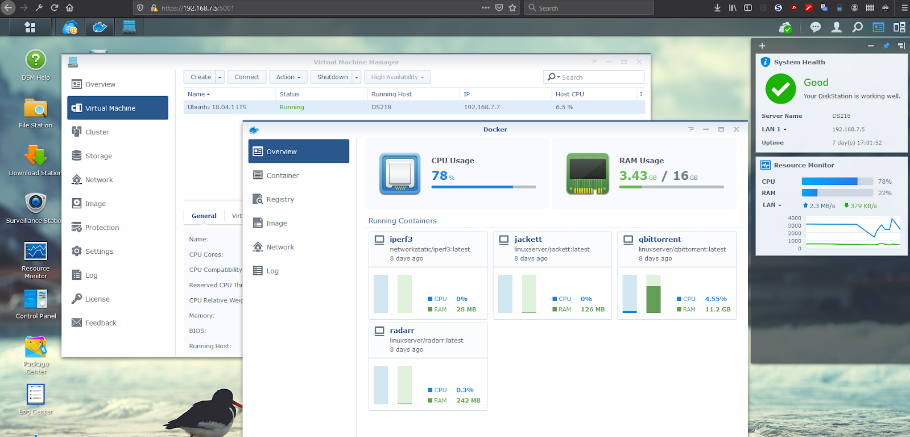Open Log section in Docker sidebar
The image size is (910, 437).
(x=299, y=271)
